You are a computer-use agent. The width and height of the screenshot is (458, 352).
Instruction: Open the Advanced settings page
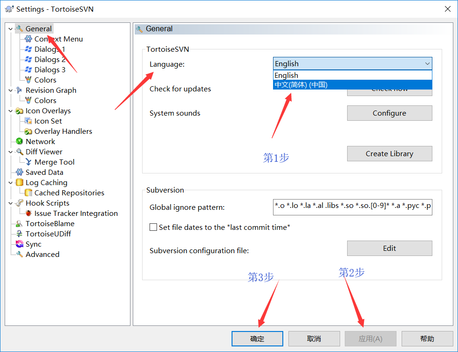42,255
